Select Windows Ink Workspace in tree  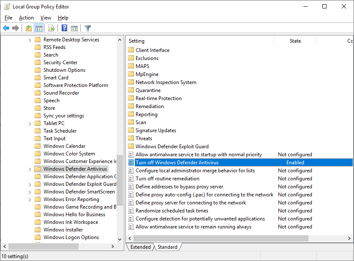tap(71, 222)
